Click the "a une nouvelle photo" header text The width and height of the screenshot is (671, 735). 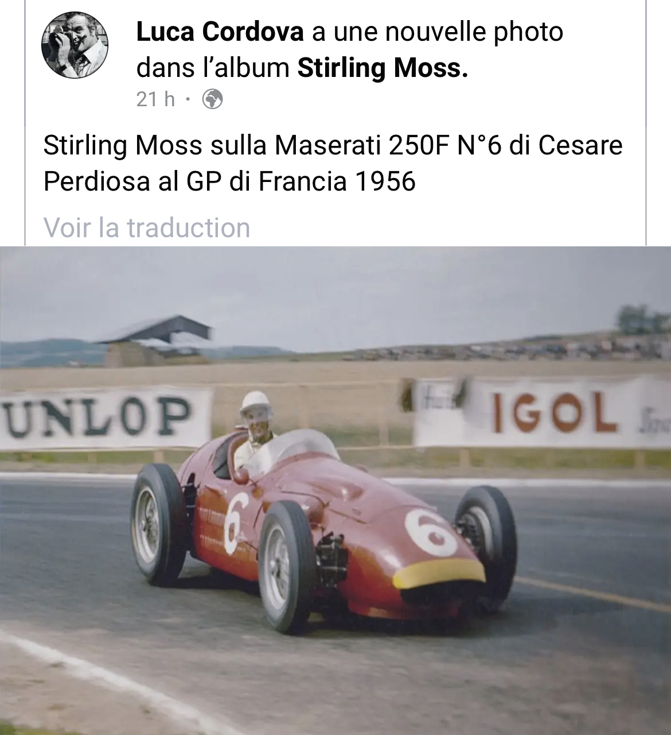(438, 32)
